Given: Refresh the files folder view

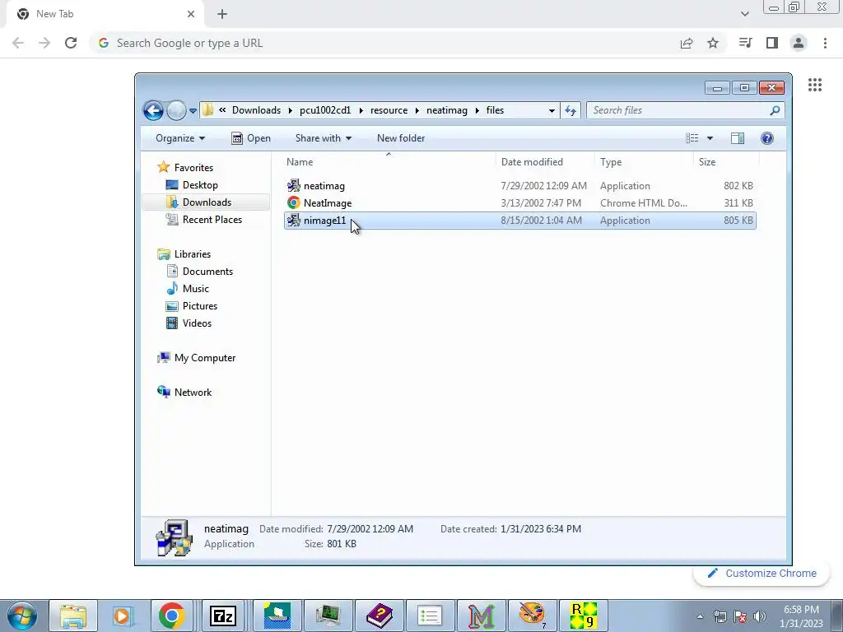Looking at the screenshot, I should (x=571, y=111).
